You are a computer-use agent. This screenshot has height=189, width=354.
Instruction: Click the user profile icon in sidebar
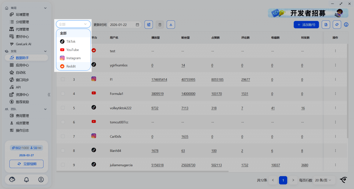[41, 179]
